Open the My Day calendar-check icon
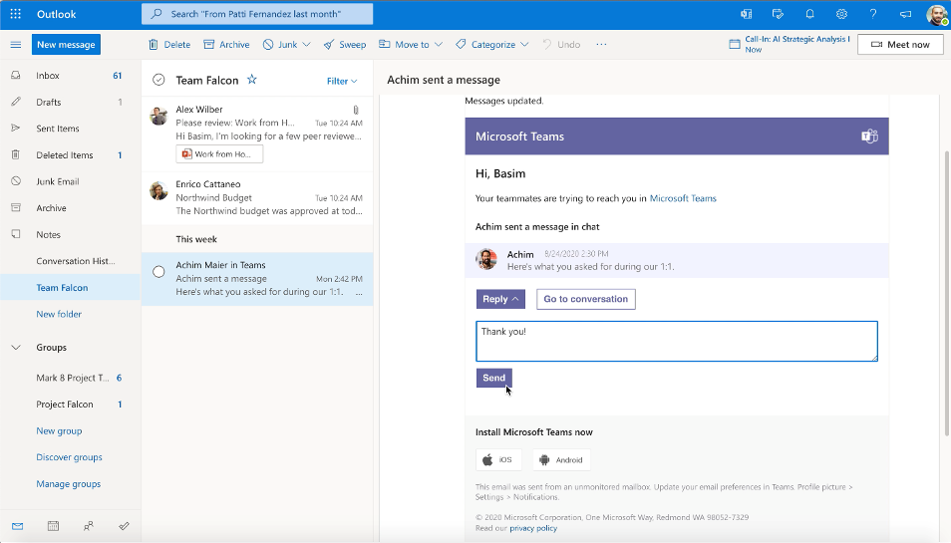This screenshot has width=951, height=543. (778, 14)
